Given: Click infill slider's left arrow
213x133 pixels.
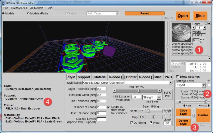Looking at the screenshot, I should pos(114,91).
